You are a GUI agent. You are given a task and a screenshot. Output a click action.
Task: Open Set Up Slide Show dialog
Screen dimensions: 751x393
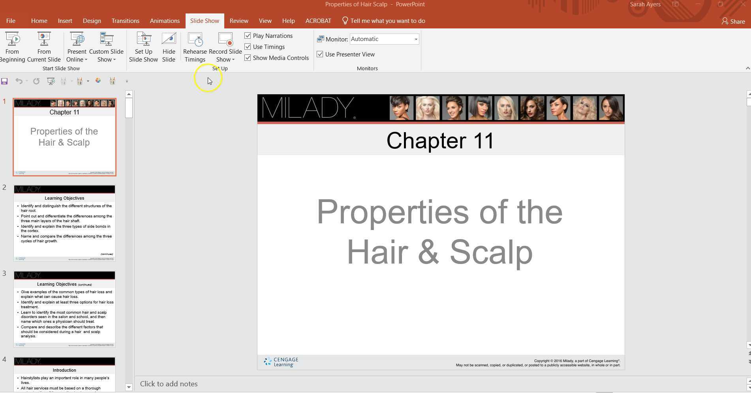coord(143,47)
